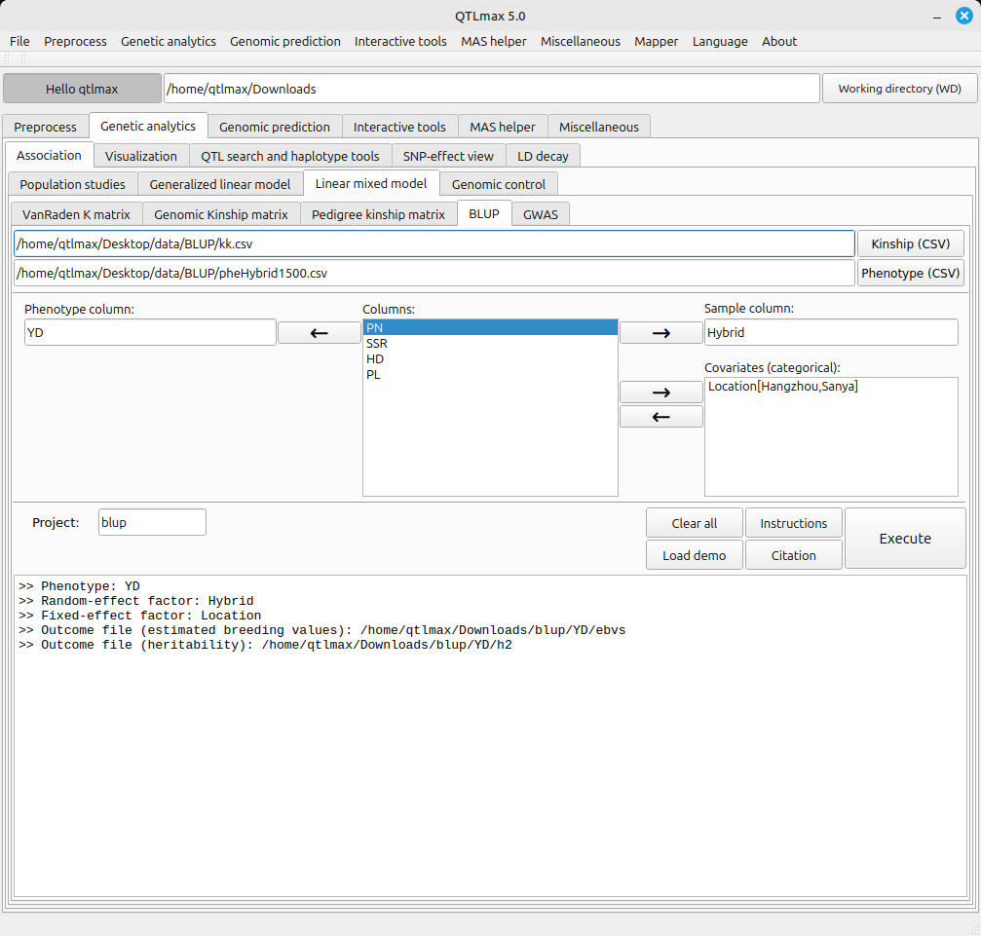Open the MAS helper menu

(493, 41)
